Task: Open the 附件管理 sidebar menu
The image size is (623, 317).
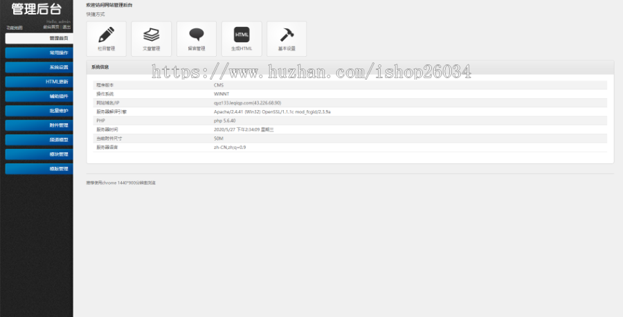Action: (x=39, y=125)
